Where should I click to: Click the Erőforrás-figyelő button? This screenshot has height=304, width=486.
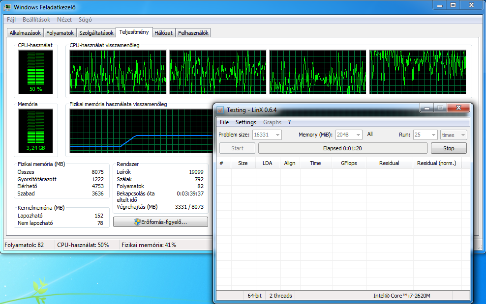pos(160,222)
